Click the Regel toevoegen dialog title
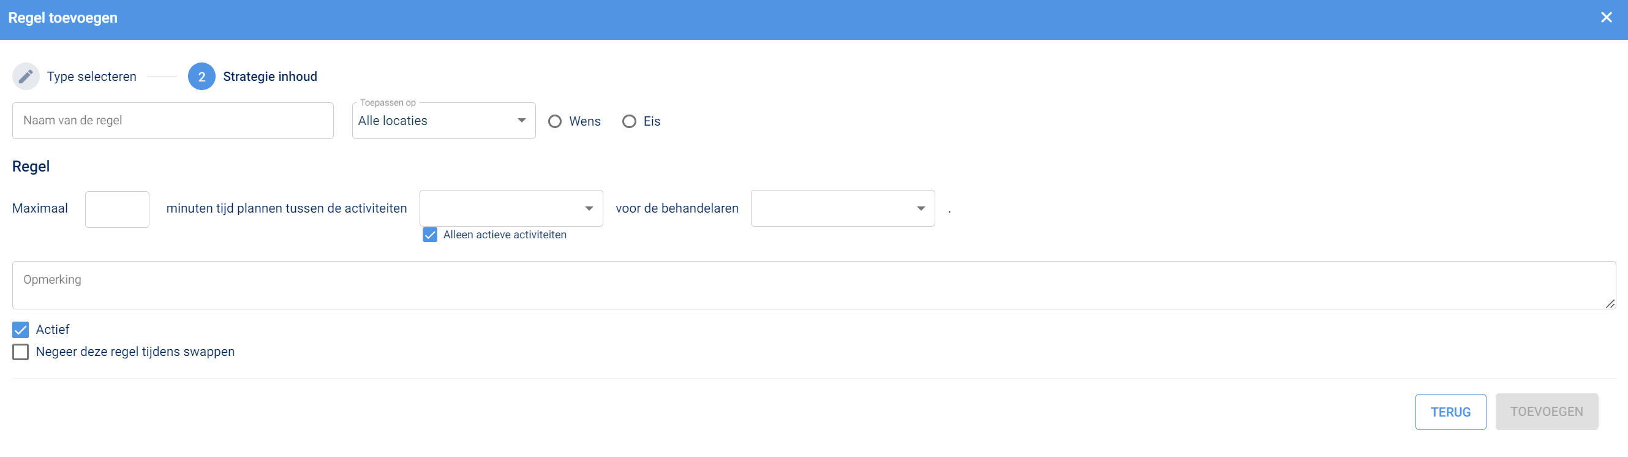Image resolution: width=1628 pixels, height=457 pixels. pos(62,18)
